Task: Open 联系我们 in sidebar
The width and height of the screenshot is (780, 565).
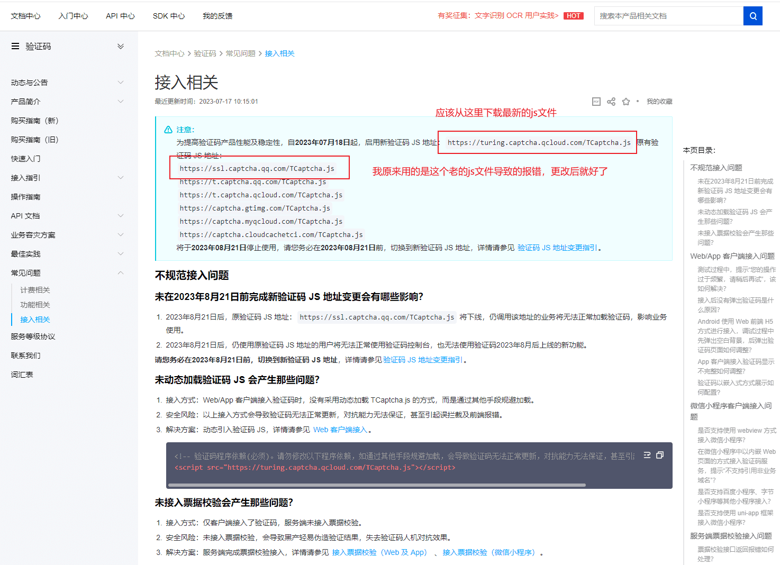Action: [25, 356]
